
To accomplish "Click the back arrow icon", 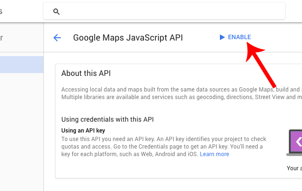I will 57,38.
